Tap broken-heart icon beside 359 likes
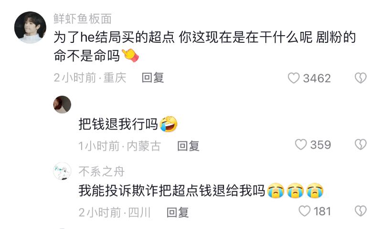The width and height of the screenshot is (382, 229). pos(361,144)
